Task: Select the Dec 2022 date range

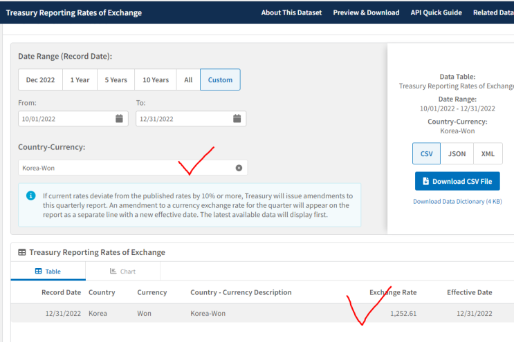Action: pyautogui.click(x=40, y=80)
